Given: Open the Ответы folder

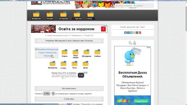Looking at the screenshot, I should coord(65,53).
